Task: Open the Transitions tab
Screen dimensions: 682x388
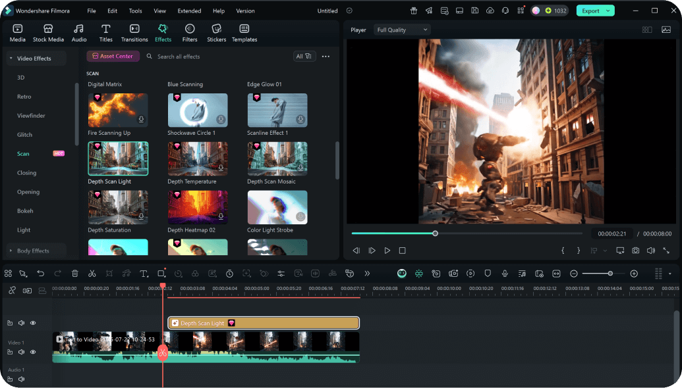Action: point(134,33)
